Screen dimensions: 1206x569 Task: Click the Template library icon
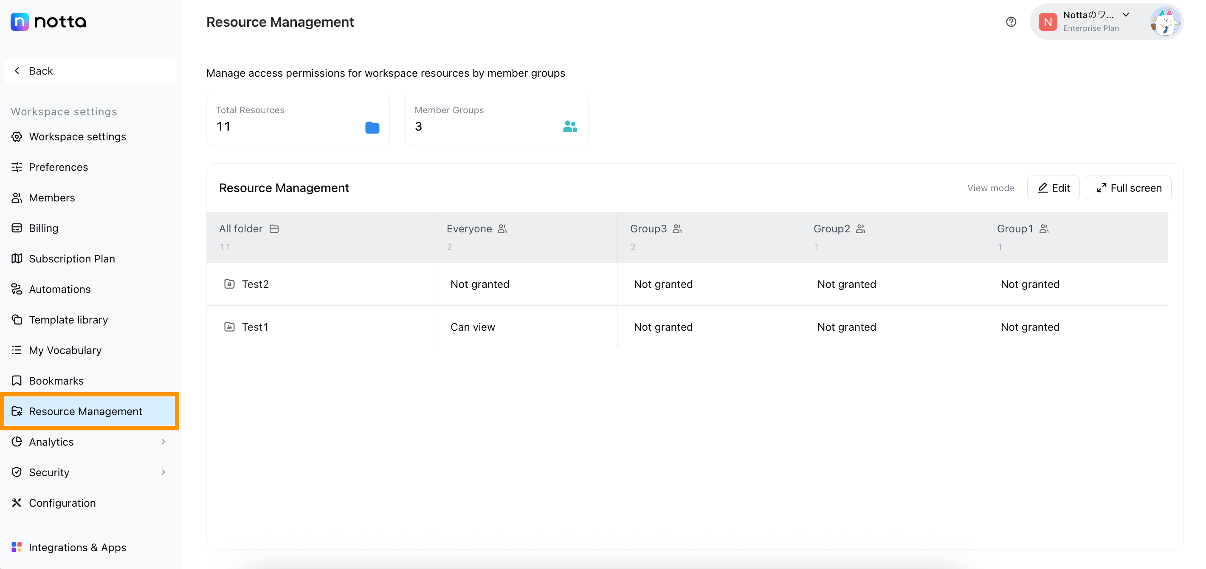coord(17,319)
